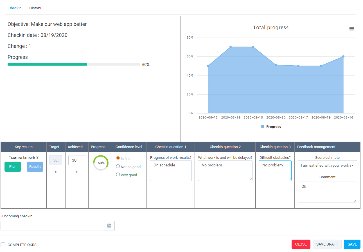The height and width of the screenshot is (252, 363).
Task: Open the chart hamburger menu
Action: click(x=351, y=29)
